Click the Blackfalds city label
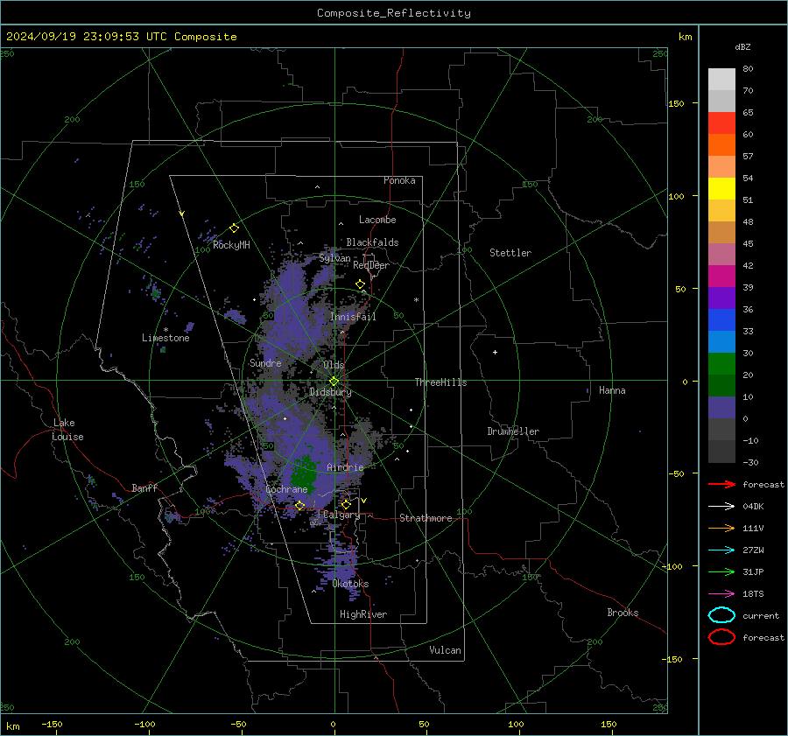The image size is (788, 736). (x=372, y=242)
